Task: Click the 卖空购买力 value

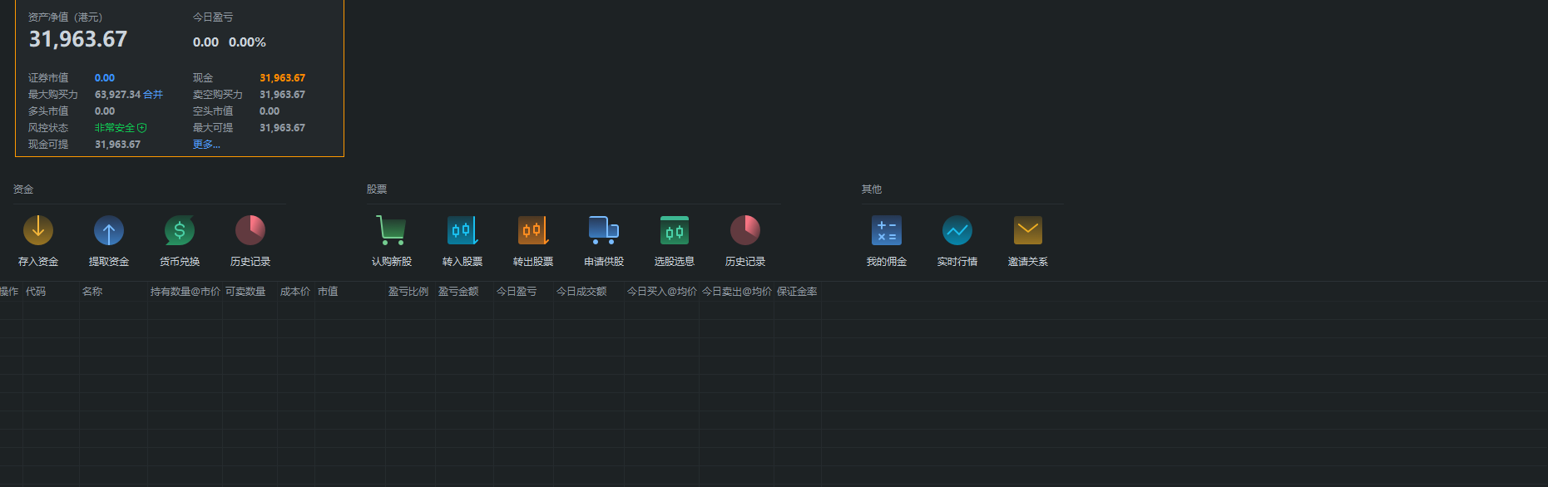Action: (x=282, y=95)
